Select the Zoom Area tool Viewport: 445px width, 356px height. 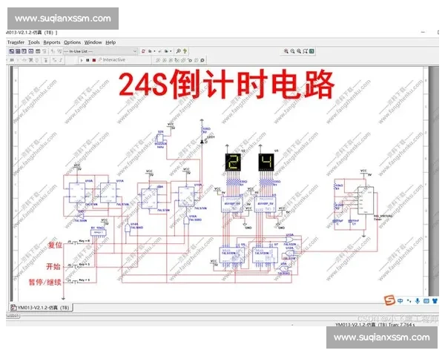coord(299,51)
